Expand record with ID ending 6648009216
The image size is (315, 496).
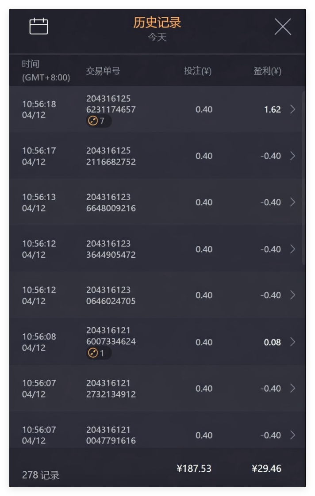pyautogui.click(x=292, y=202)
